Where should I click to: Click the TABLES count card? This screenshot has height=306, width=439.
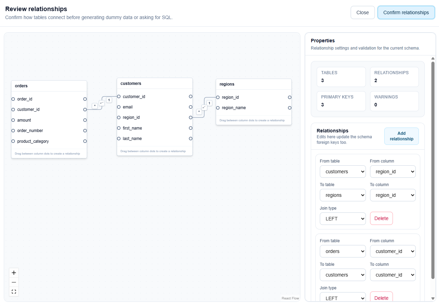(341, 77)
